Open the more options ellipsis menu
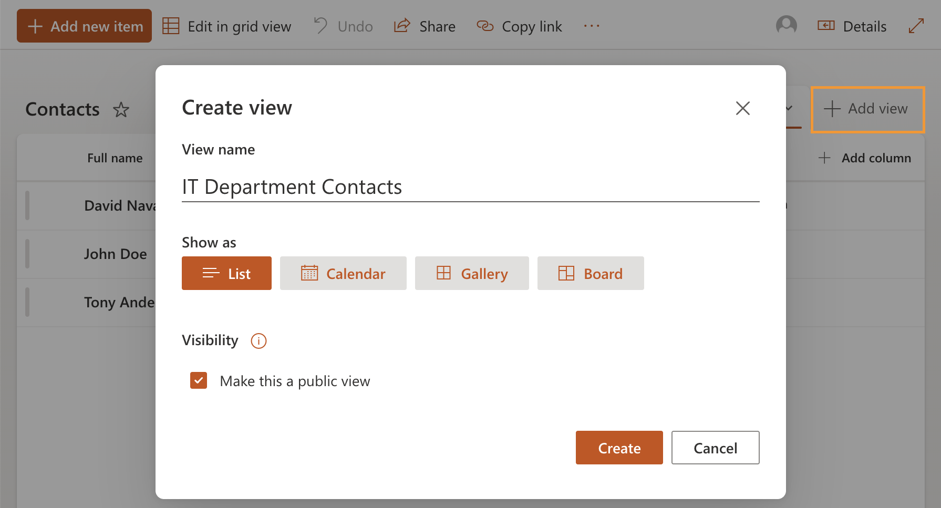Image resolution: width=941 pixels, height=508 pixels. [592, 26]
